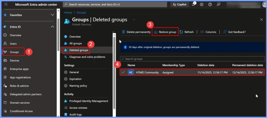Click Delete permanently in the toolbar

point(136,32)
